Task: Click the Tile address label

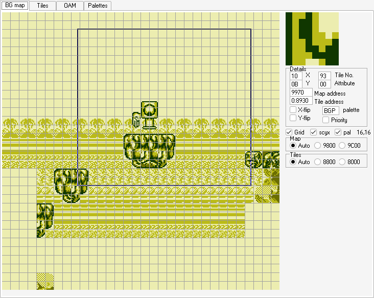Action: (x=329, y=102)
